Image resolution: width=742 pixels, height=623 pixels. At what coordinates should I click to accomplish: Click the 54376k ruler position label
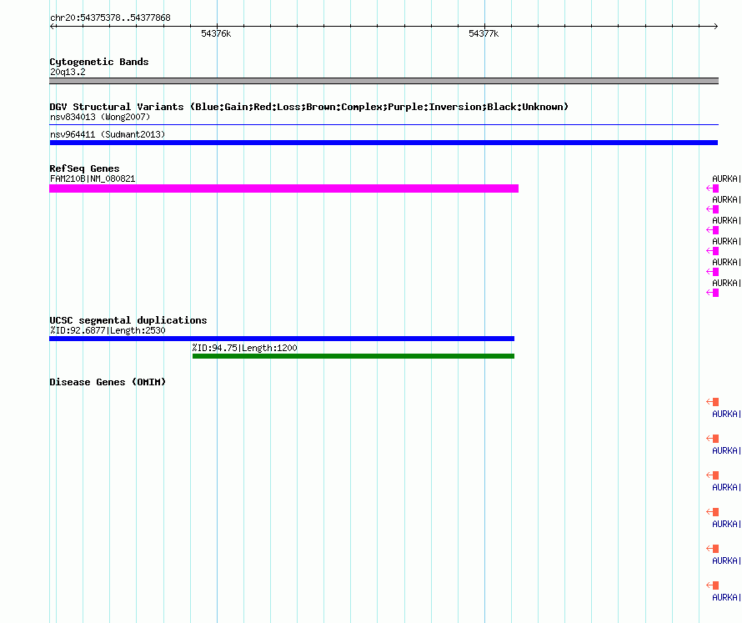pyautogui.click(x=216, y=33)
